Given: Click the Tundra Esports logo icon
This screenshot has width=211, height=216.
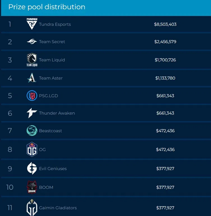Looking at the screenshot, I should click(32, 24).
